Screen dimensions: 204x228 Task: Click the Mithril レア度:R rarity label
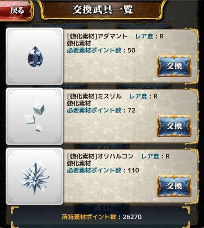(143, 96)
